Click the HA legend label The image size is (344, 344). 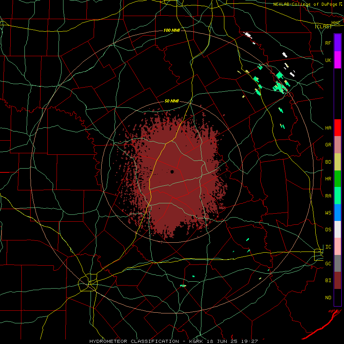coord(328,128)
